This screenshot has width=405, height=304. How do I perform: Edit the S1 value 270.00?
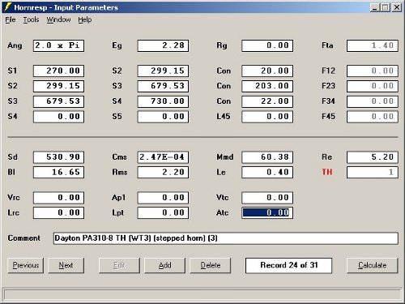[x=58, y=71]
